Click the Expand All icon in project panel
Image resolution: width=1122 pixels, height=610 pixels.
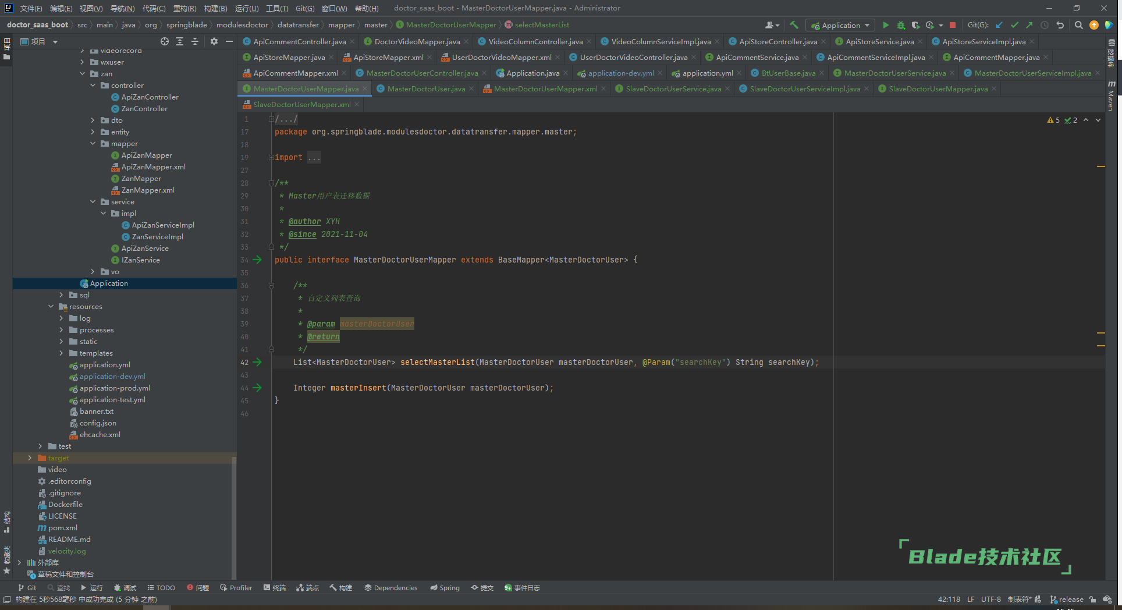pos(180,41)
